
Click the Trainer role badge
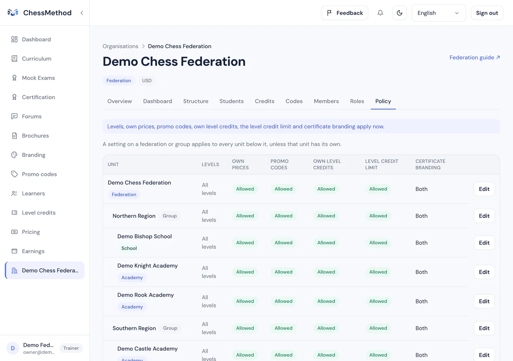coord(71,348)
